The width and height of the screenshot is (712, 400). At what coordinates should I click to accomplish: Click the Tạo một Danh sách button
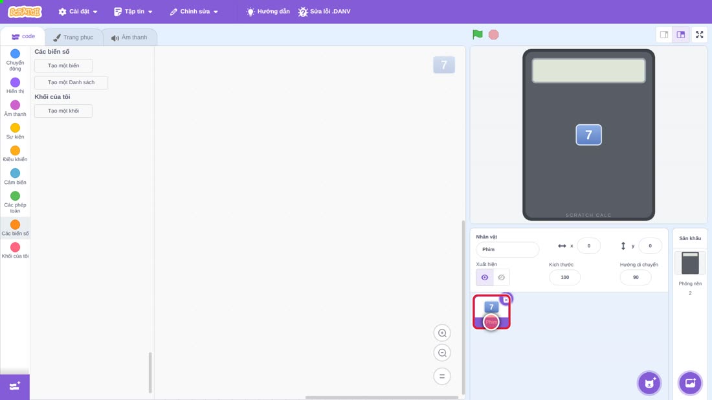[x=71, y=83]
